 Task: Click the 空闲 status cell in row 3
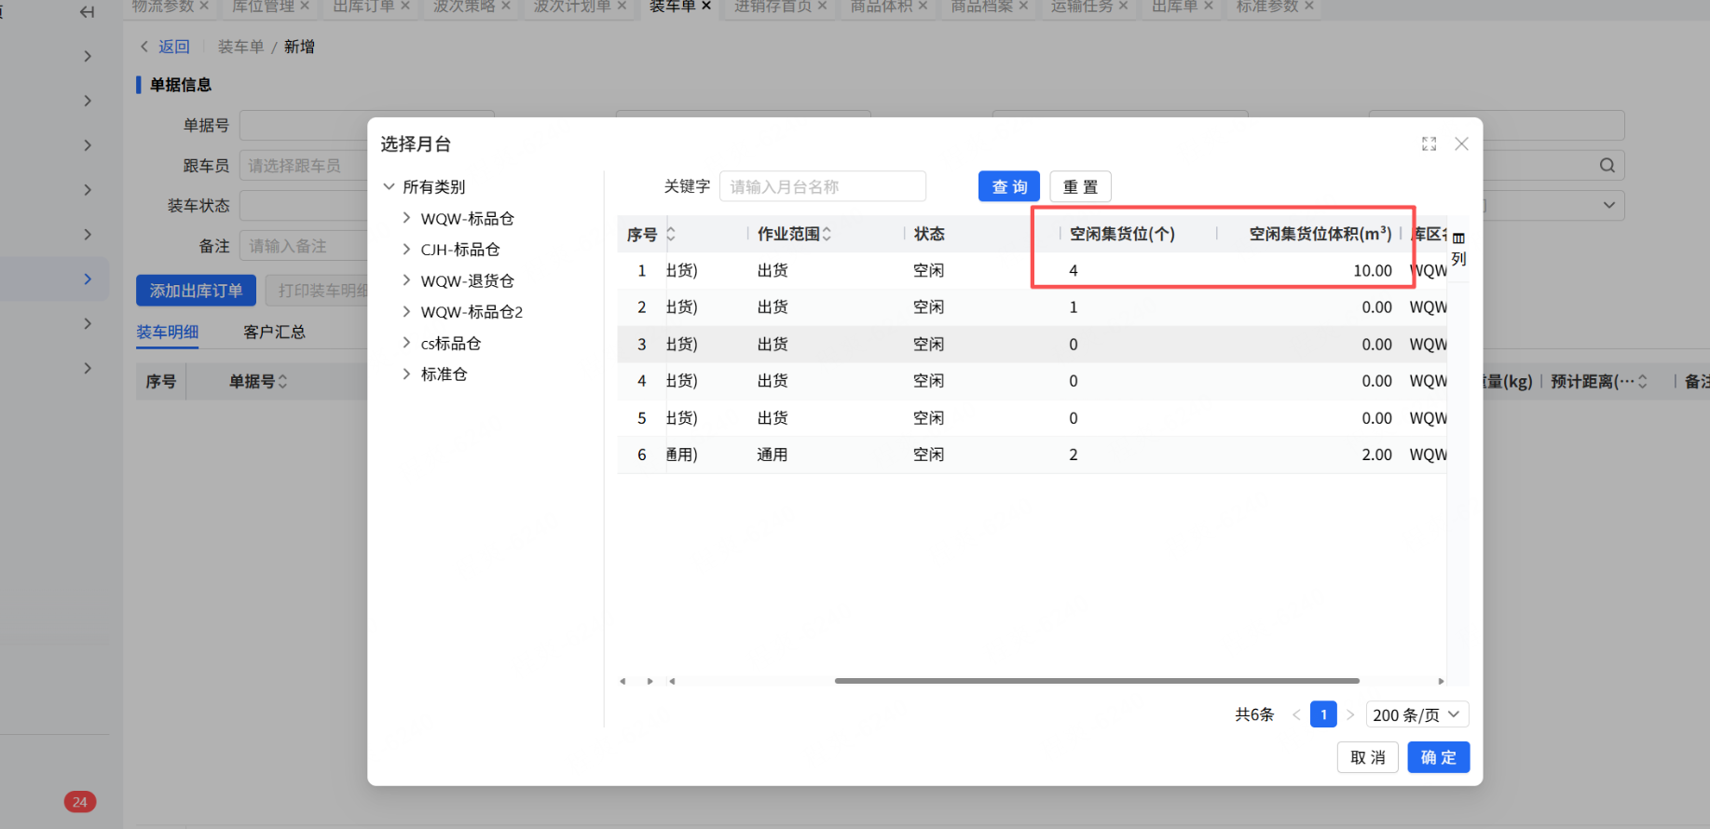[x=929, y=344]
